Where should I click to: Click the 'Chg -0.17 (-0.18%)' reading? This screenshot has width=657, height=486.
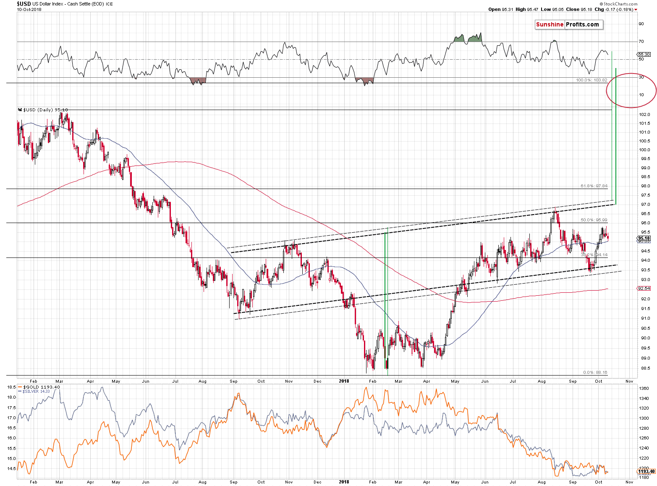tap(614, 9)
